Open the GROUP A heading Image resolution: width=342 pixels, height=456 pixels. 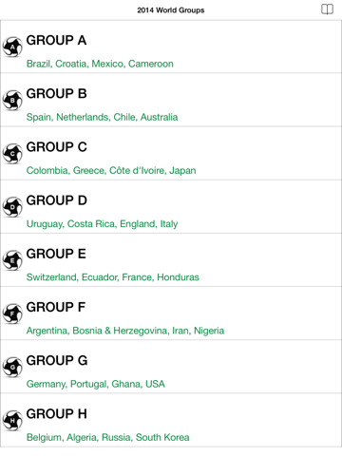coord(56,40)
